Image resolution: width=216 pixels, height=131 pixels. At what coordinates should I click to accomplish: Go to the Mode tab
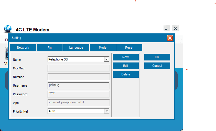[x=103, y=48]
